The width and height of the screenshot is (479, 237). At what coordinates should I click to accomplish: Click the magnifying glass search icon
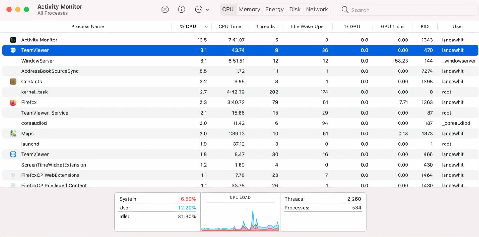(345, 10)
